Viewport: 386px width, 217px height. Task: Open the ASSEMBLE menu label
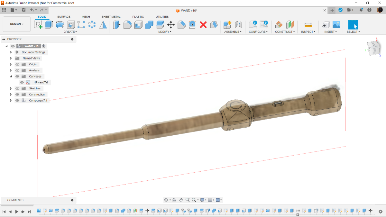(x=233, y=32)
